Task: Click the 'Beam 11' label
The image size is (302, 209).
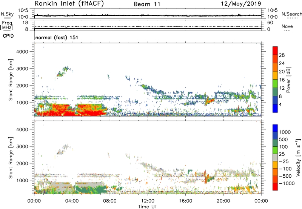Action: tap(147, 4)
